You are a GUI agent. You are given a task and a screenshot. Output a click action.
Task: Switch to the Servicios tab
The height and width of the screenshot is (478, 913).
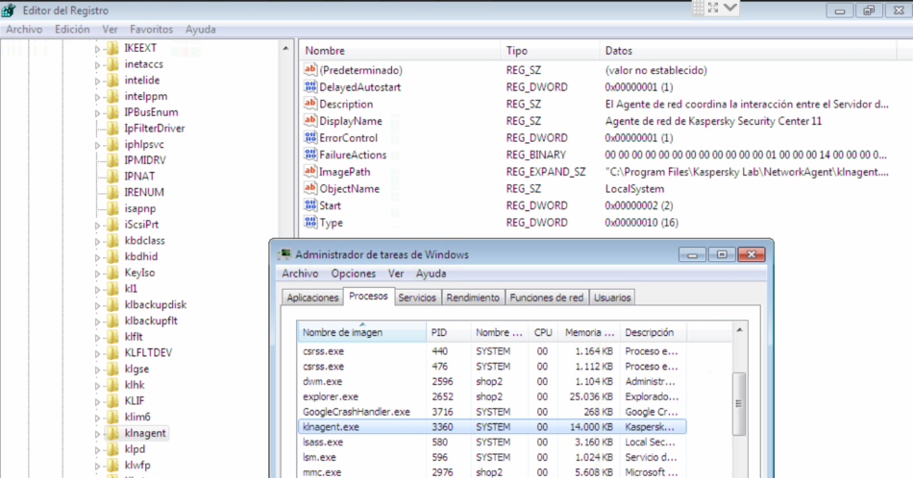coord(417,298)
